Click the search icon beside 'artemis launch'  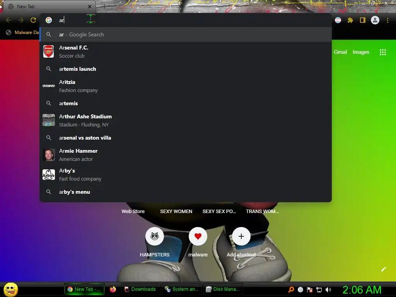(x=49, y=69)
